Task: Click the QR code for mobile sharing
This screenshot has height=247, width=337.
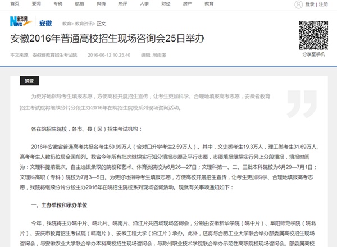Action: [x=313, y=35]
